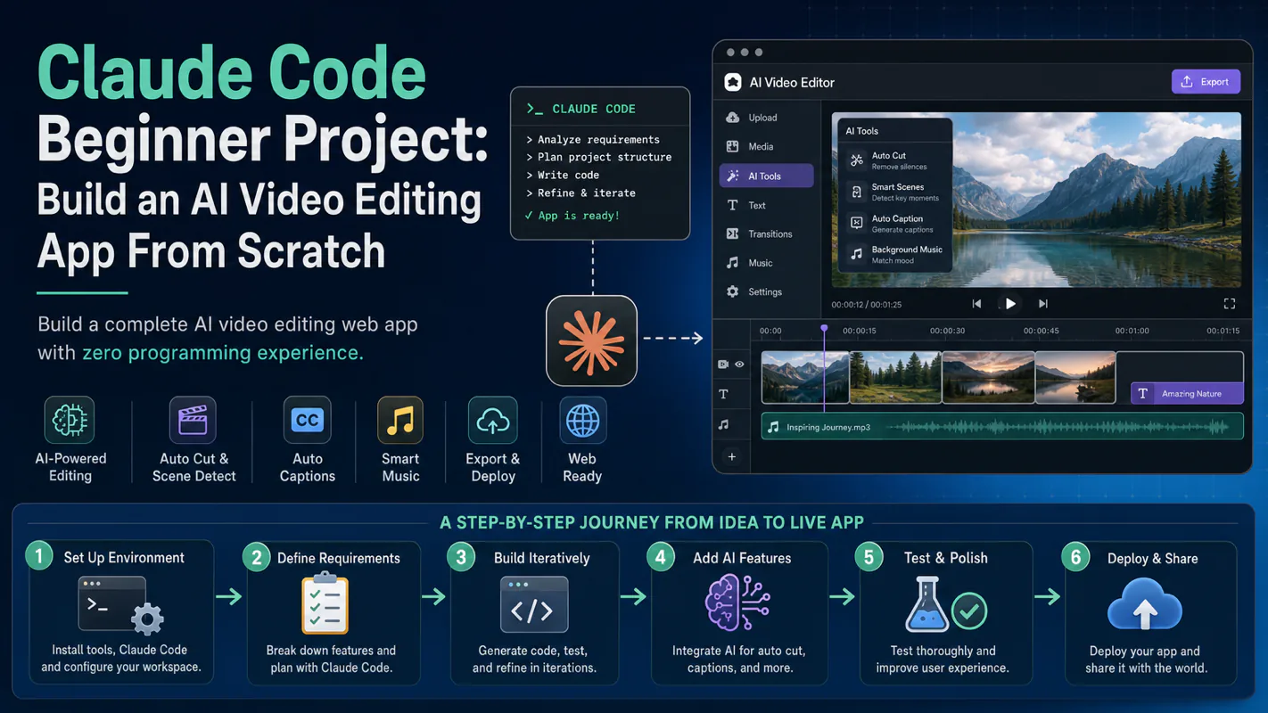Toggle video track visibility eye icon
Image resolution: width=1268 pixels, height=713 pixels.
[739, 365]
